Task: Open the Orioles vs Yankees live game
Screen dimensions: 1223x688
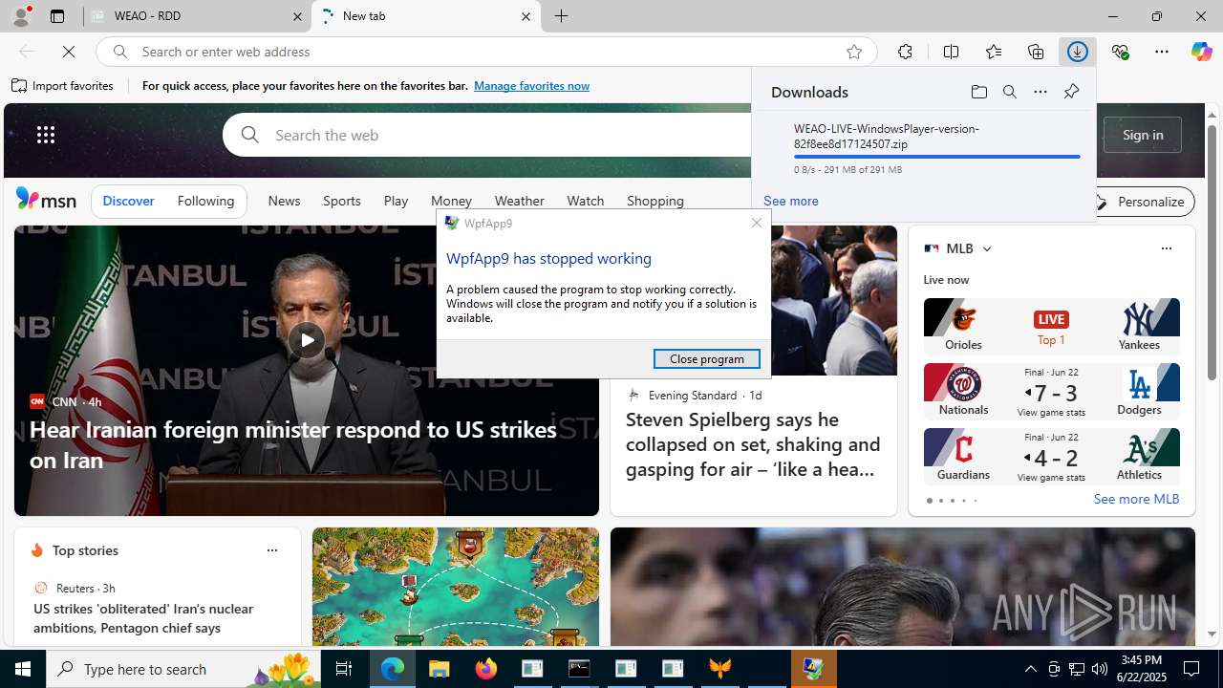Action: pyautogui.click(x=1051, y=327)
